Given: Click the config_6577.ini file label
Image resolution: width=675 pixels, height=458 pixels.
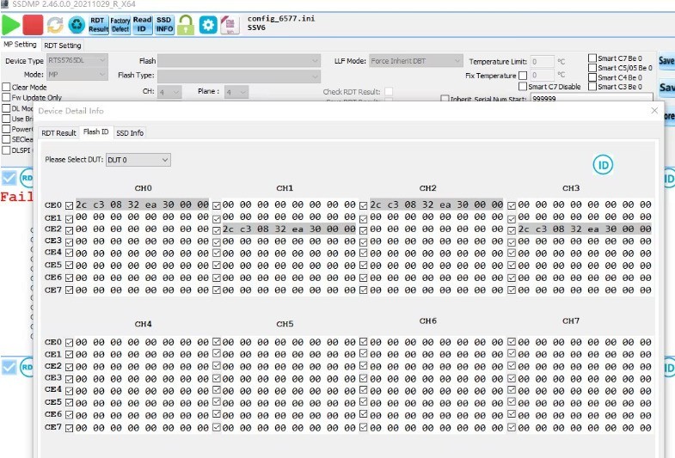Looking at the screenshot, I should [280, 19].
